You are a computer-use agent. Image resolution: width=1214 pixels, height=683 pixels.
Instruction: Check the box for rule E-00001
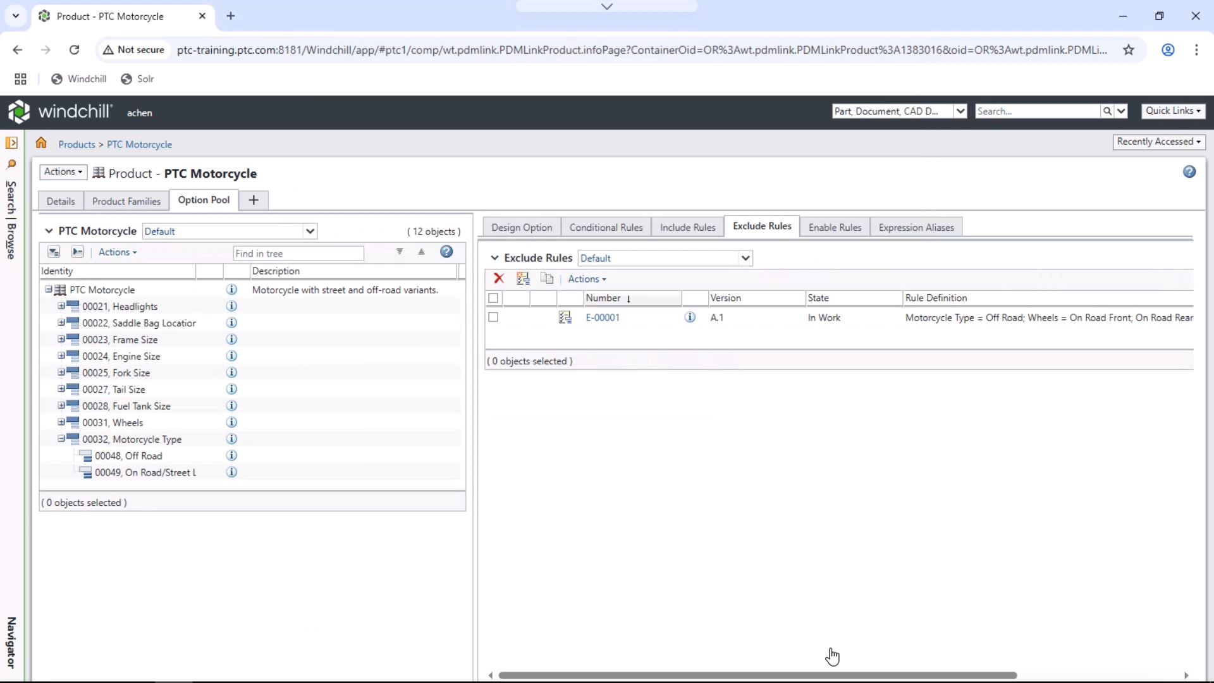(x=493, y=317)
